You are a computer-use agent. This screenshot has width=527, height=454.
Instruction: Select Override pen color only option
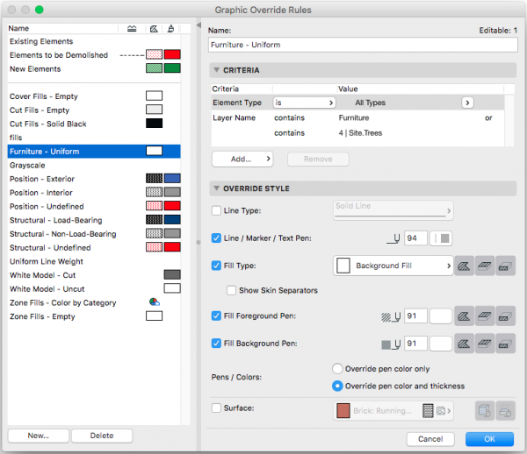coord(336,369)
